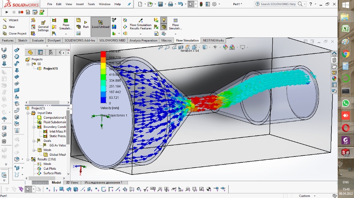Open the Flow Simulation Results Features dropdown

point(140,33)
